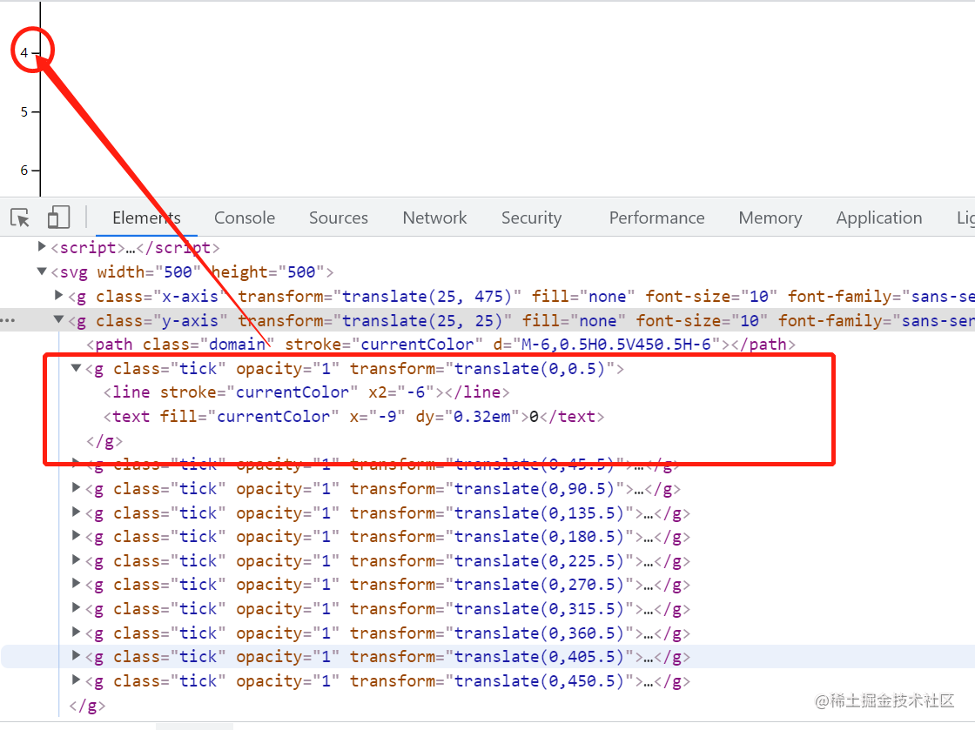The height and width of the screenshot is (730, 975).
Task: Click the y-axis tick label 6
Action: 24,171
